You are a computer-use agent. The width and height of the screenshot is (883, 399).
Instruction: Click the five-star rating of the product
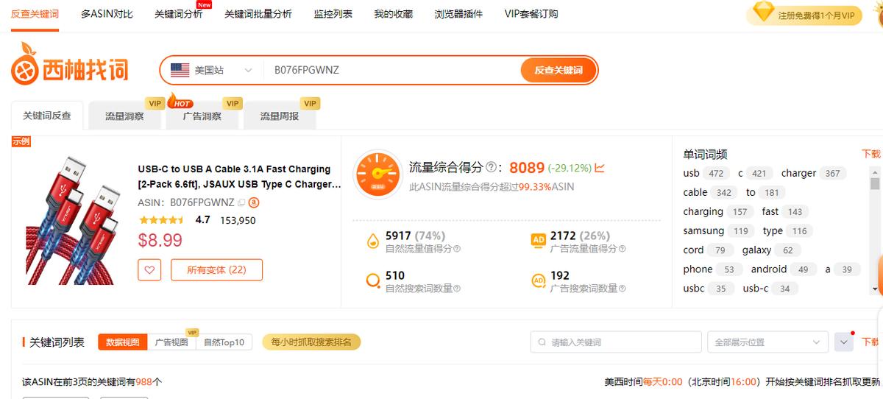pyautogui.click(x=162, y=220)
